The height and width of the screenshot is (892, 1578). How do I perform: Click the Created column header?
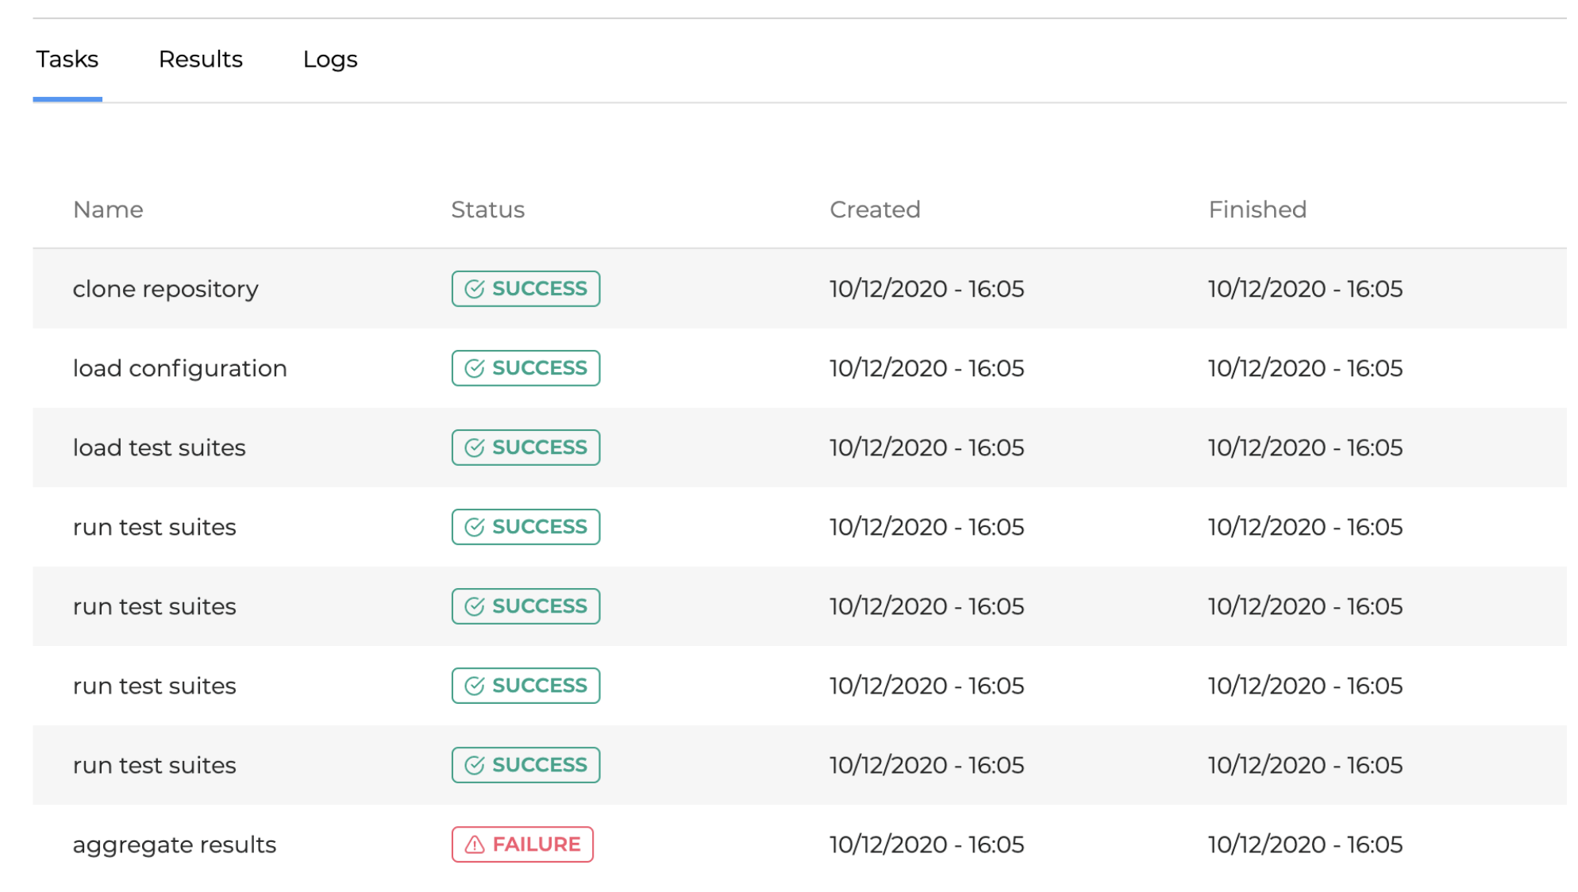click(x=875, y=210)
